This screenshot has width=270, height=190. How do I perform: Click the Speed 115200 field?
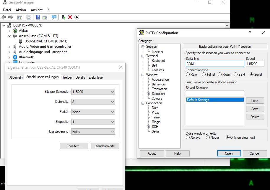(255, 64)
